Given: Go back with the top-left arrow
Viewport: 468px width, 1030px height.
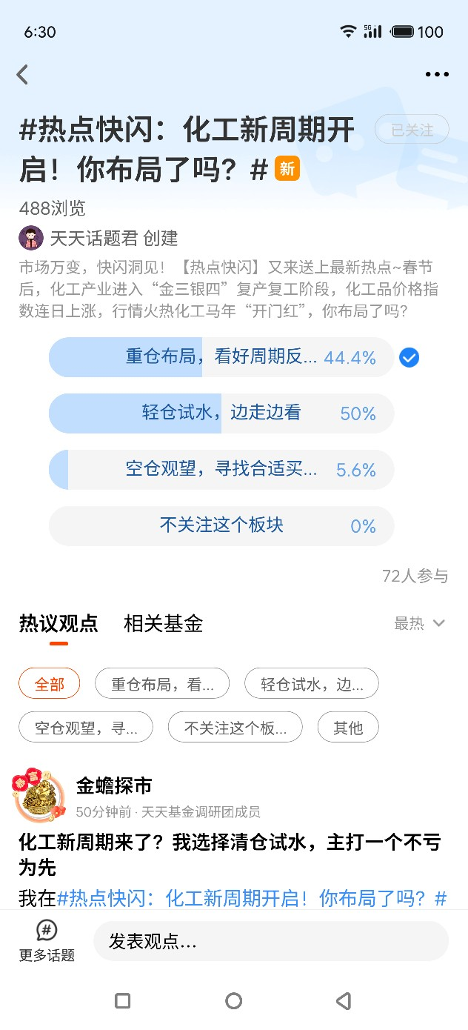Looking at the screenshot, I should (x=22, y=74).
